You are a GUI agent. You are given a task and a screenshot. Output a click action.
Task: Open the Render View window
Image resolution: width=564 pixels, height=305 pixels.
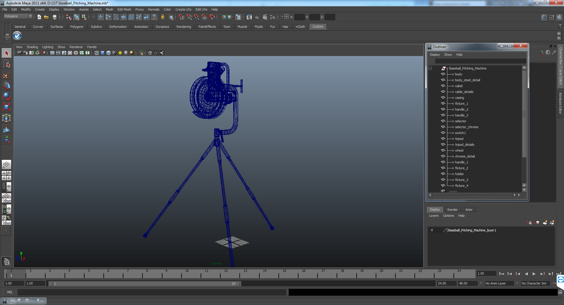[x=249, y=17]
